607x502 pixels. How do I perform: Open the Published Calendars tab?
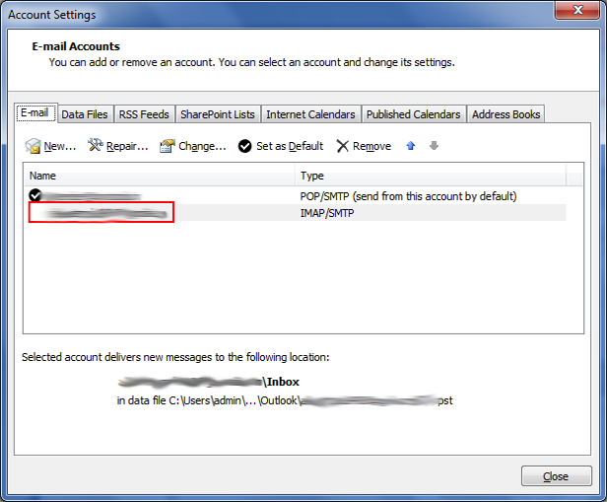[x=413, y=114]
